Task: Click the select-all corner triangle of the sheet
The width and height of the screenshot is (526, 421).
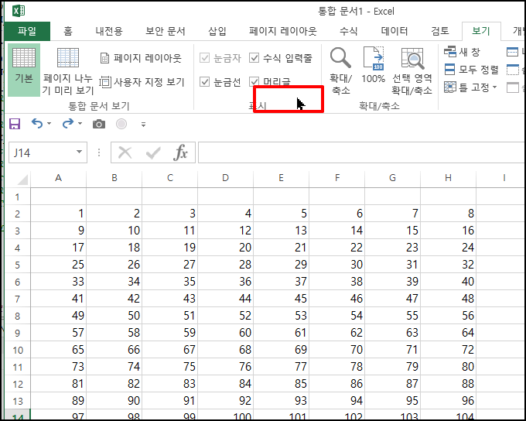Action: (x=22, y=180)
